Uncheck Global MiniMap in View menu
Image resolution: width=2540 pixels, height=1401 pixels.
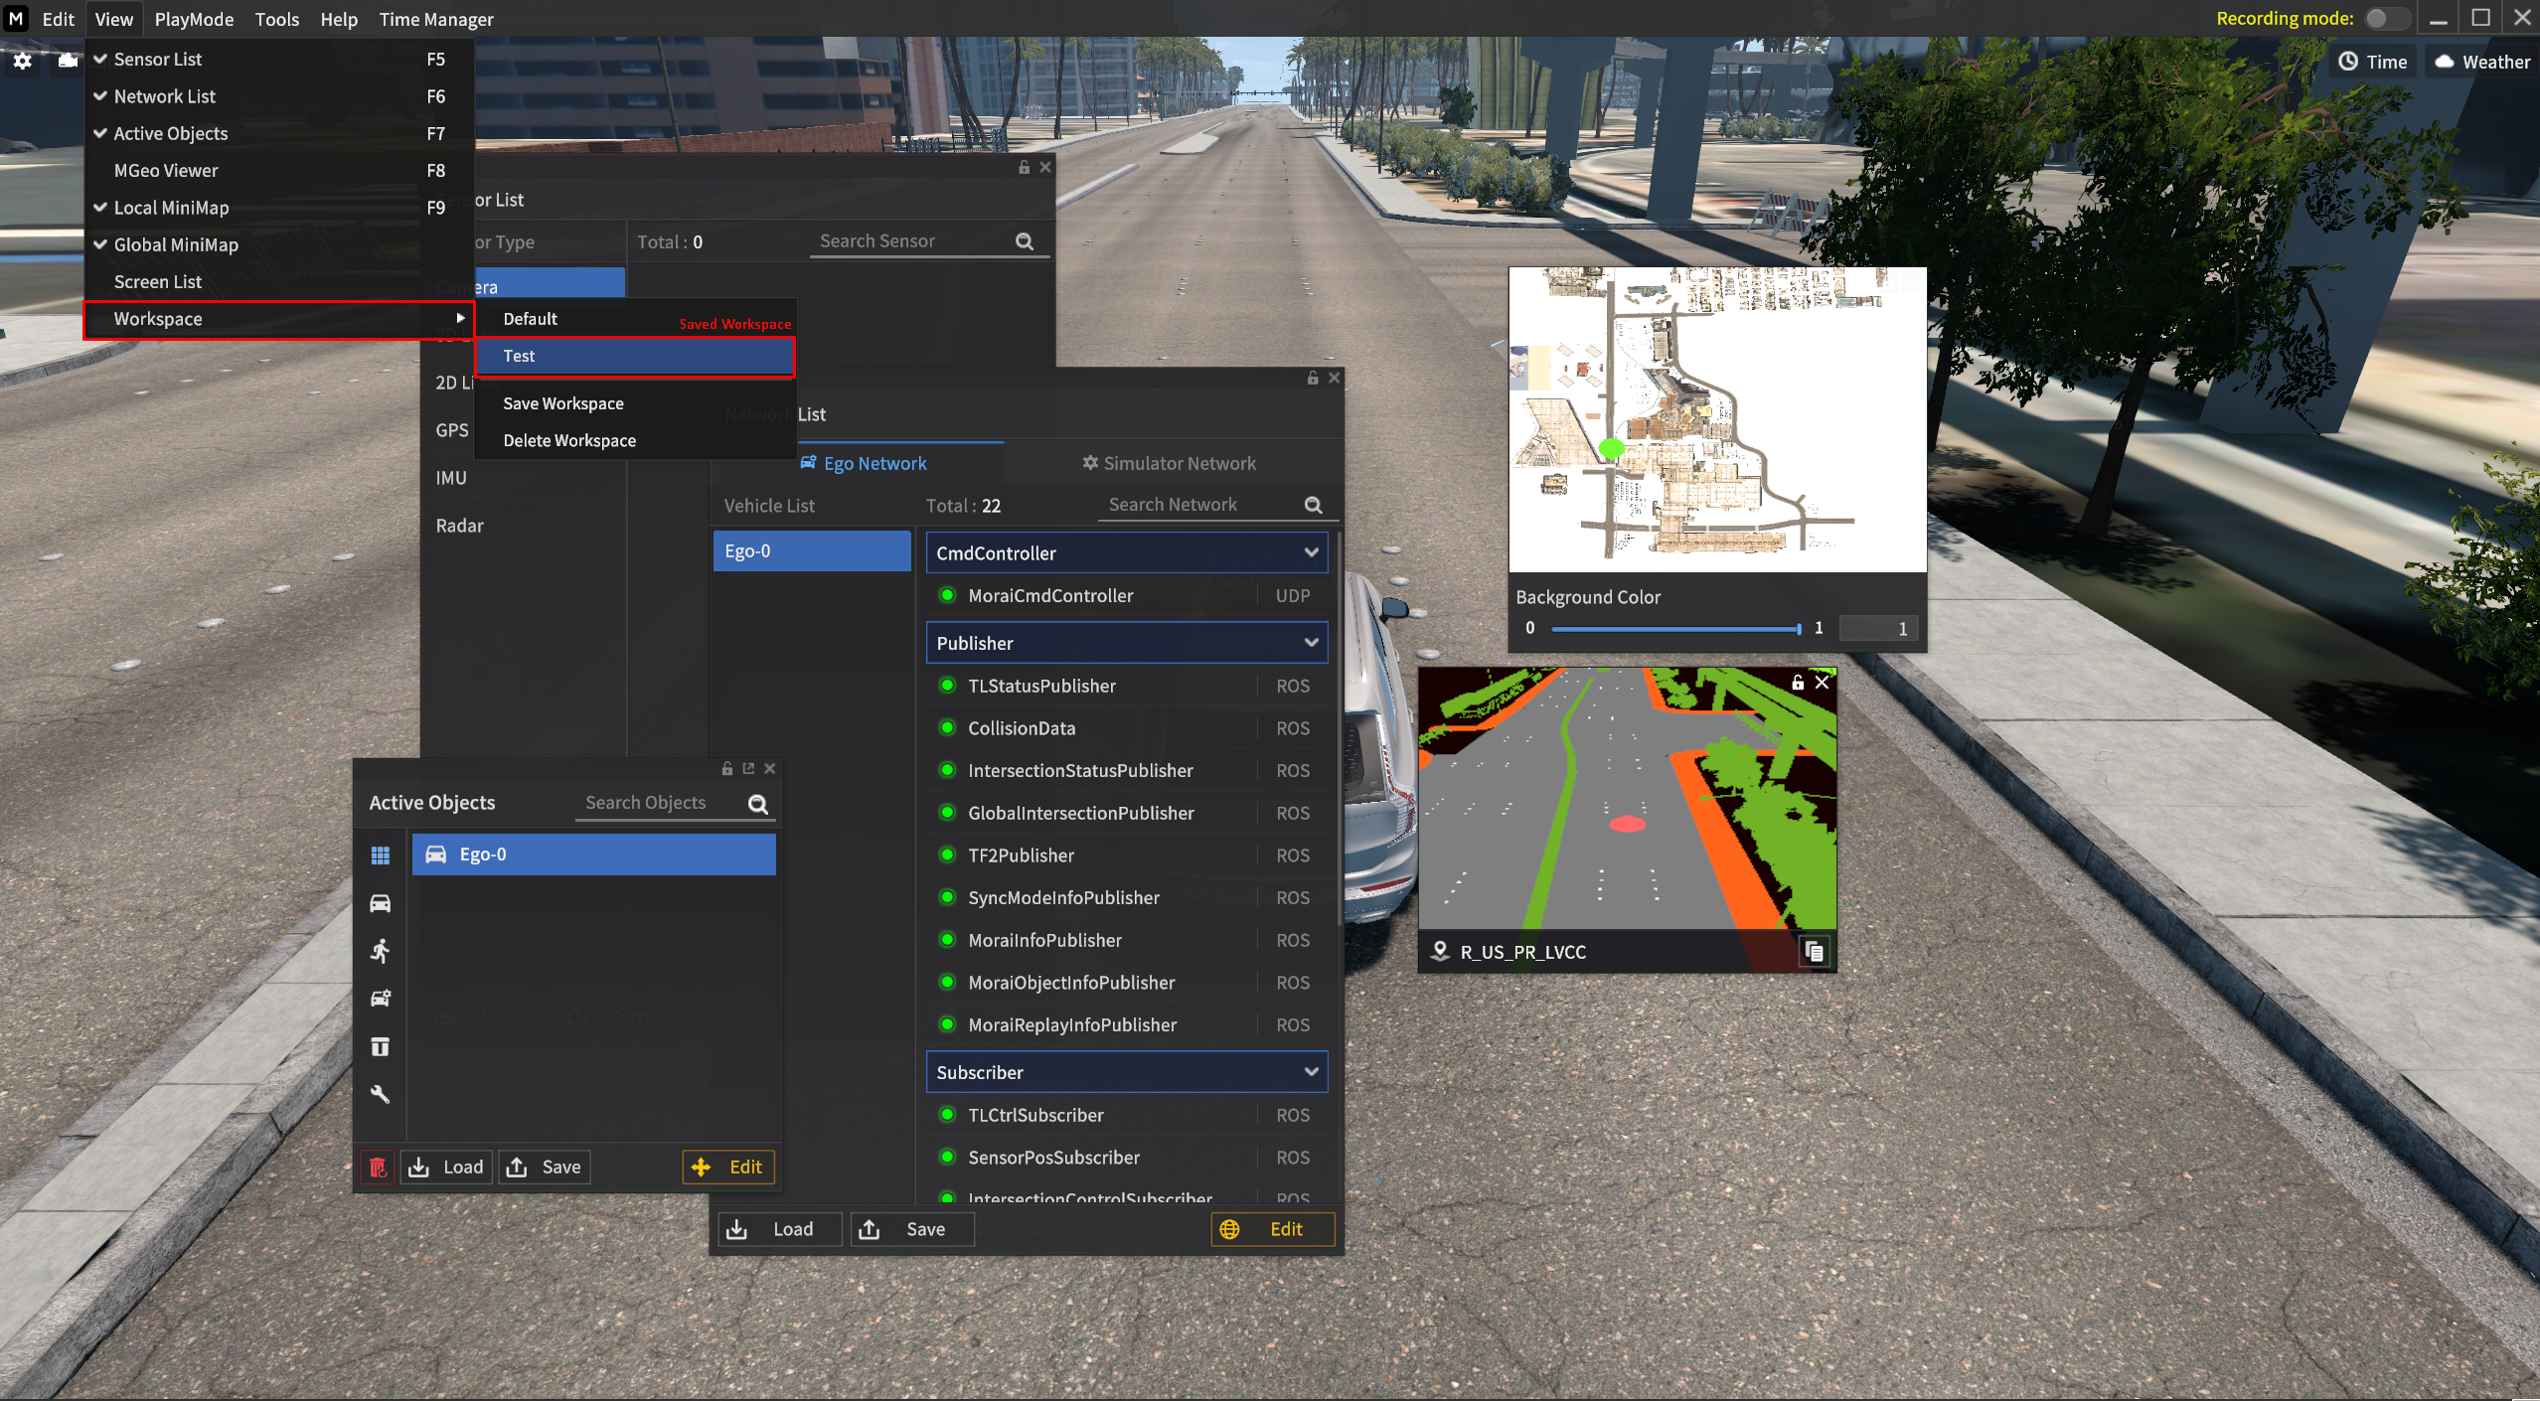click(x=175, y=244)
